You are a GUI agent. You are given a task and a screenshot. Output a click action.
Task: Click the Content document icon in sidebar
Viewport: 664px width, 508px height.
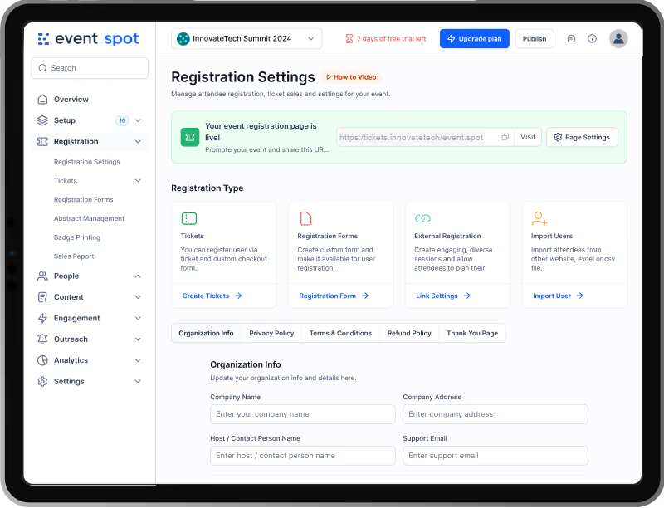click(x=42, y=297)
